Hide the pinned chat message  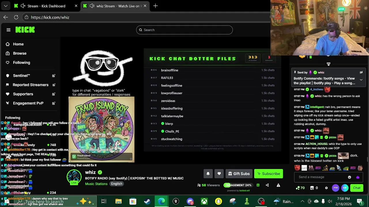pos(361,72)
